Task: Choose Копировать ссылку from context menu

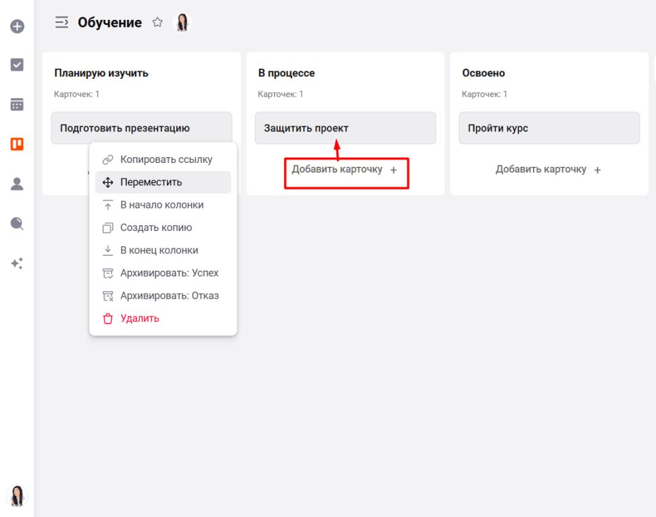Action: pyautogui.click(x=166, y=160)
